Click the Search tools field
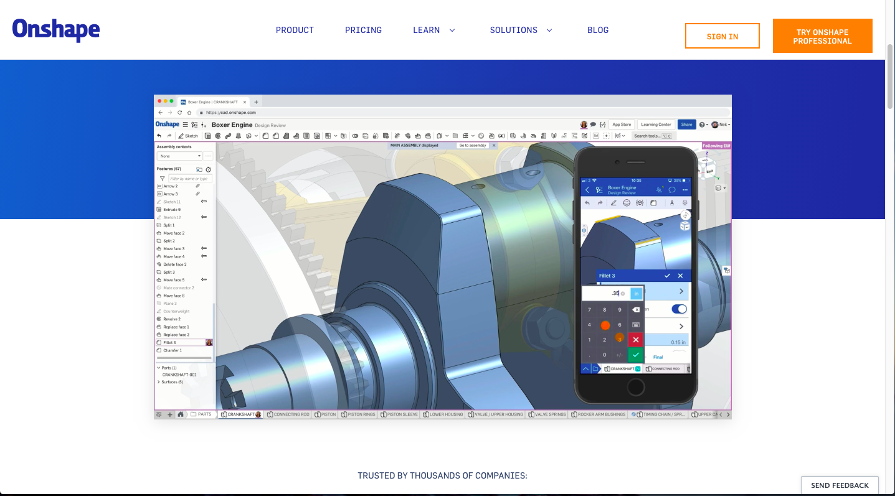Viewport: 895px width, 496px height. 653,136
